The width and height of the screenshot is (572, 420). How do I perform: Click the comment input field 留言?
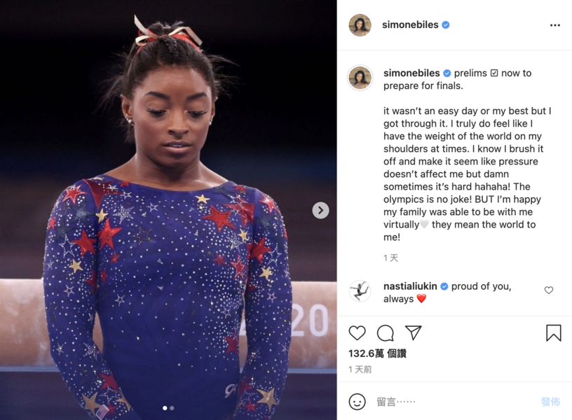[x=456, y=402]
